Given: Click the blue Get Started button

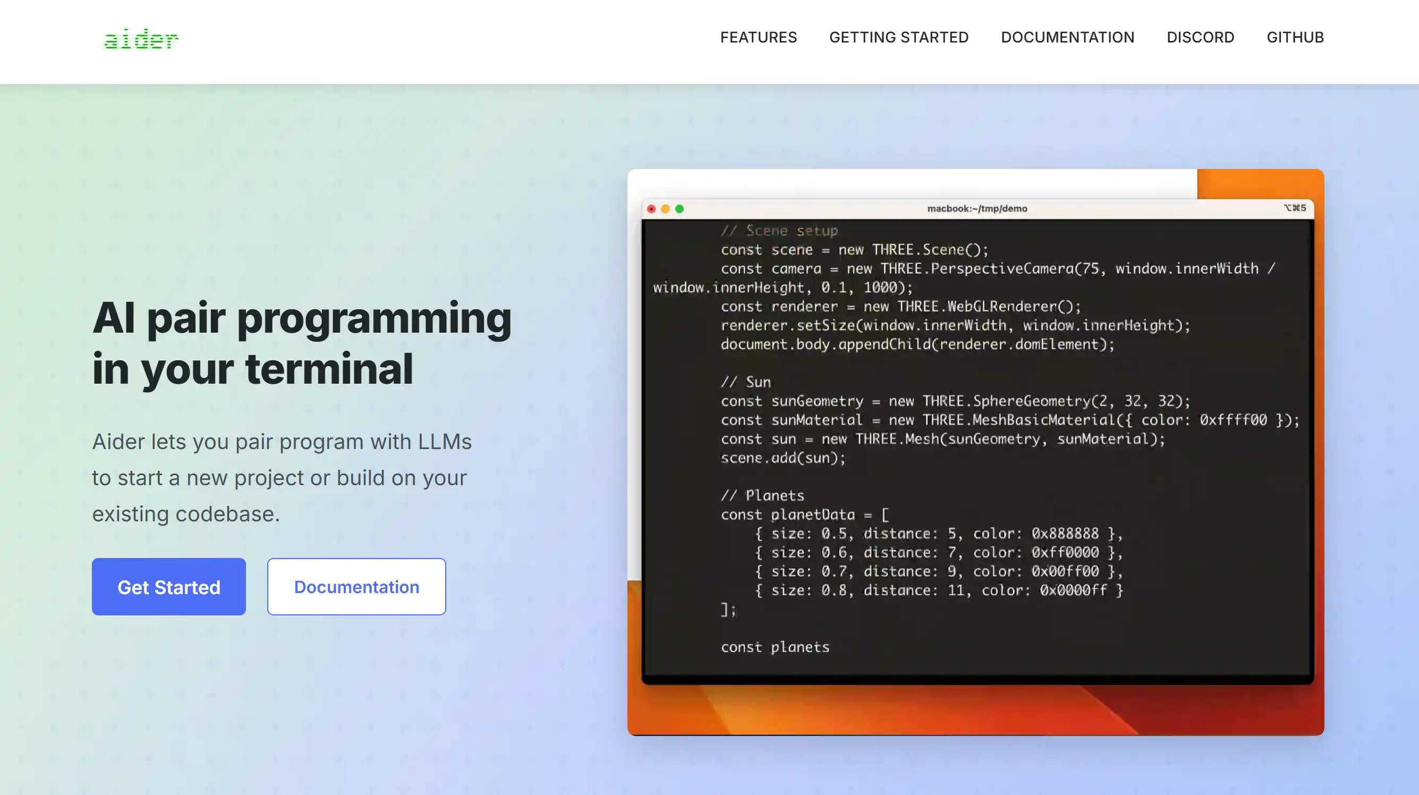Looking at the screenshot, I should (168, 587).
